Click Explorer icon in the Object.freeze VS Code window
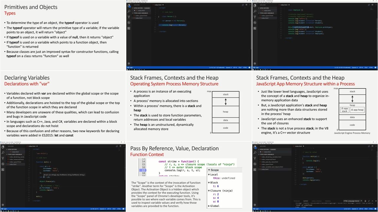This screenshot has height=212, width=378. tap(3, 147)
